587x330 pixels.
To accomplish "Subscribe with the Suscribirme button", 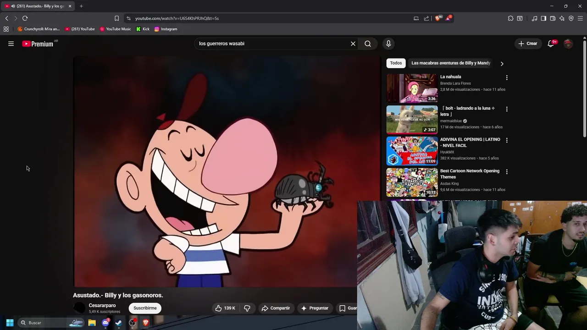I will pyautogui.click(x=145, y=308).
